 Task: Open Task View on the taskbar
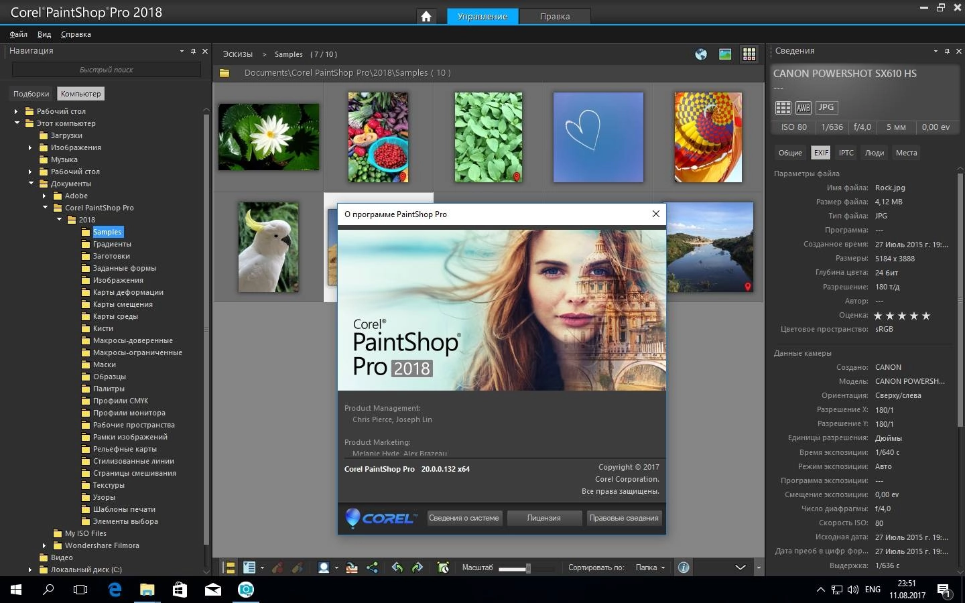pos(80,590)
